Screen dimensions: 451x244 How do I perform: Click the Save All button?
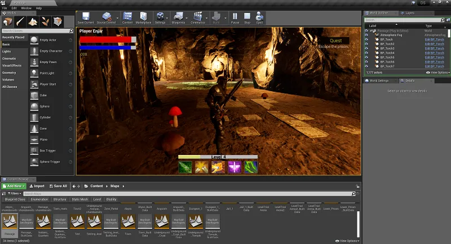[x=59, y=186]
